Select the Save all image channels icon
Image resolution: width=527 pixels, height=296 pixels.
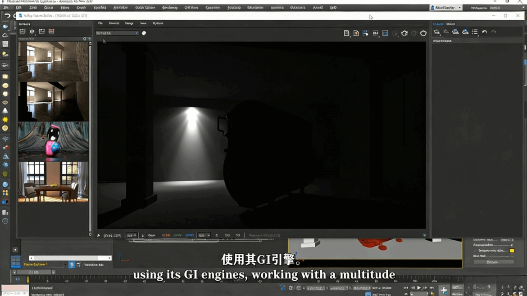pos(357,33)
